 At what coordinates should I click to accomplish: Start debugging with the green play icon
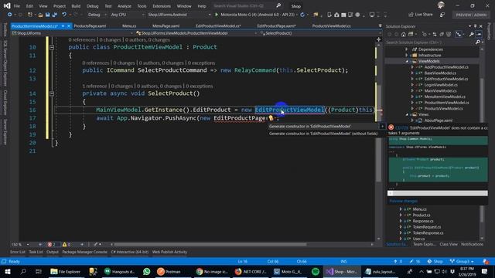[217, 15]
